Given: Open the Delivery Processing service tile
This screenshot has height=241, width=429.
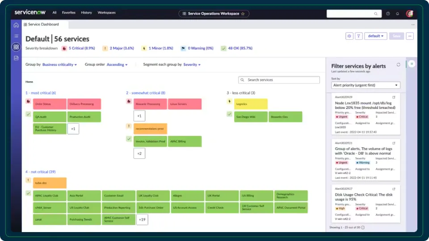Looking at the screenshot, I should pyautogui.click(x=84, y=104).
